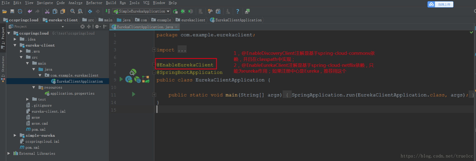Expand the folded main method body

tap(154, 95)
